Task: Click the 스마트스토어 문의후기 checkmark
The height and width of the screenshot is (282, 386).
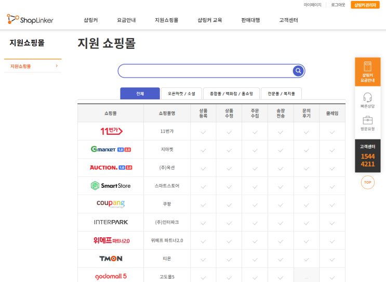Action: pos(306,187)
